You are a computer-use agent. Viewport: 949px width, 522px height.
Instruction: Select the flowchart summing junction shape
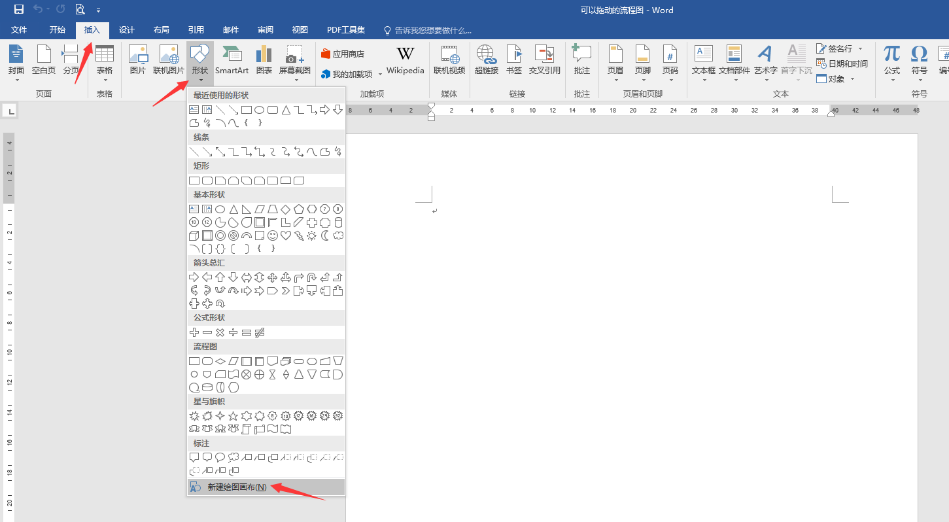247,375
